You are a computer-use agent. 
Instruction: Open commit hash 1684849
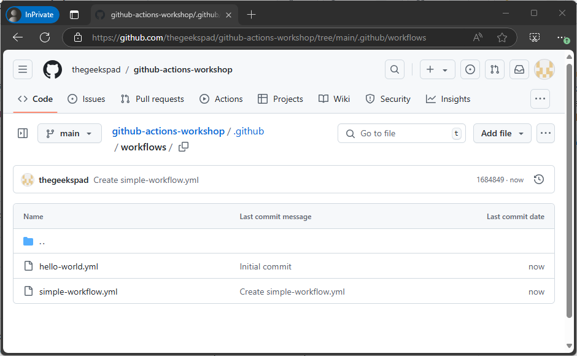coord(490,180)
